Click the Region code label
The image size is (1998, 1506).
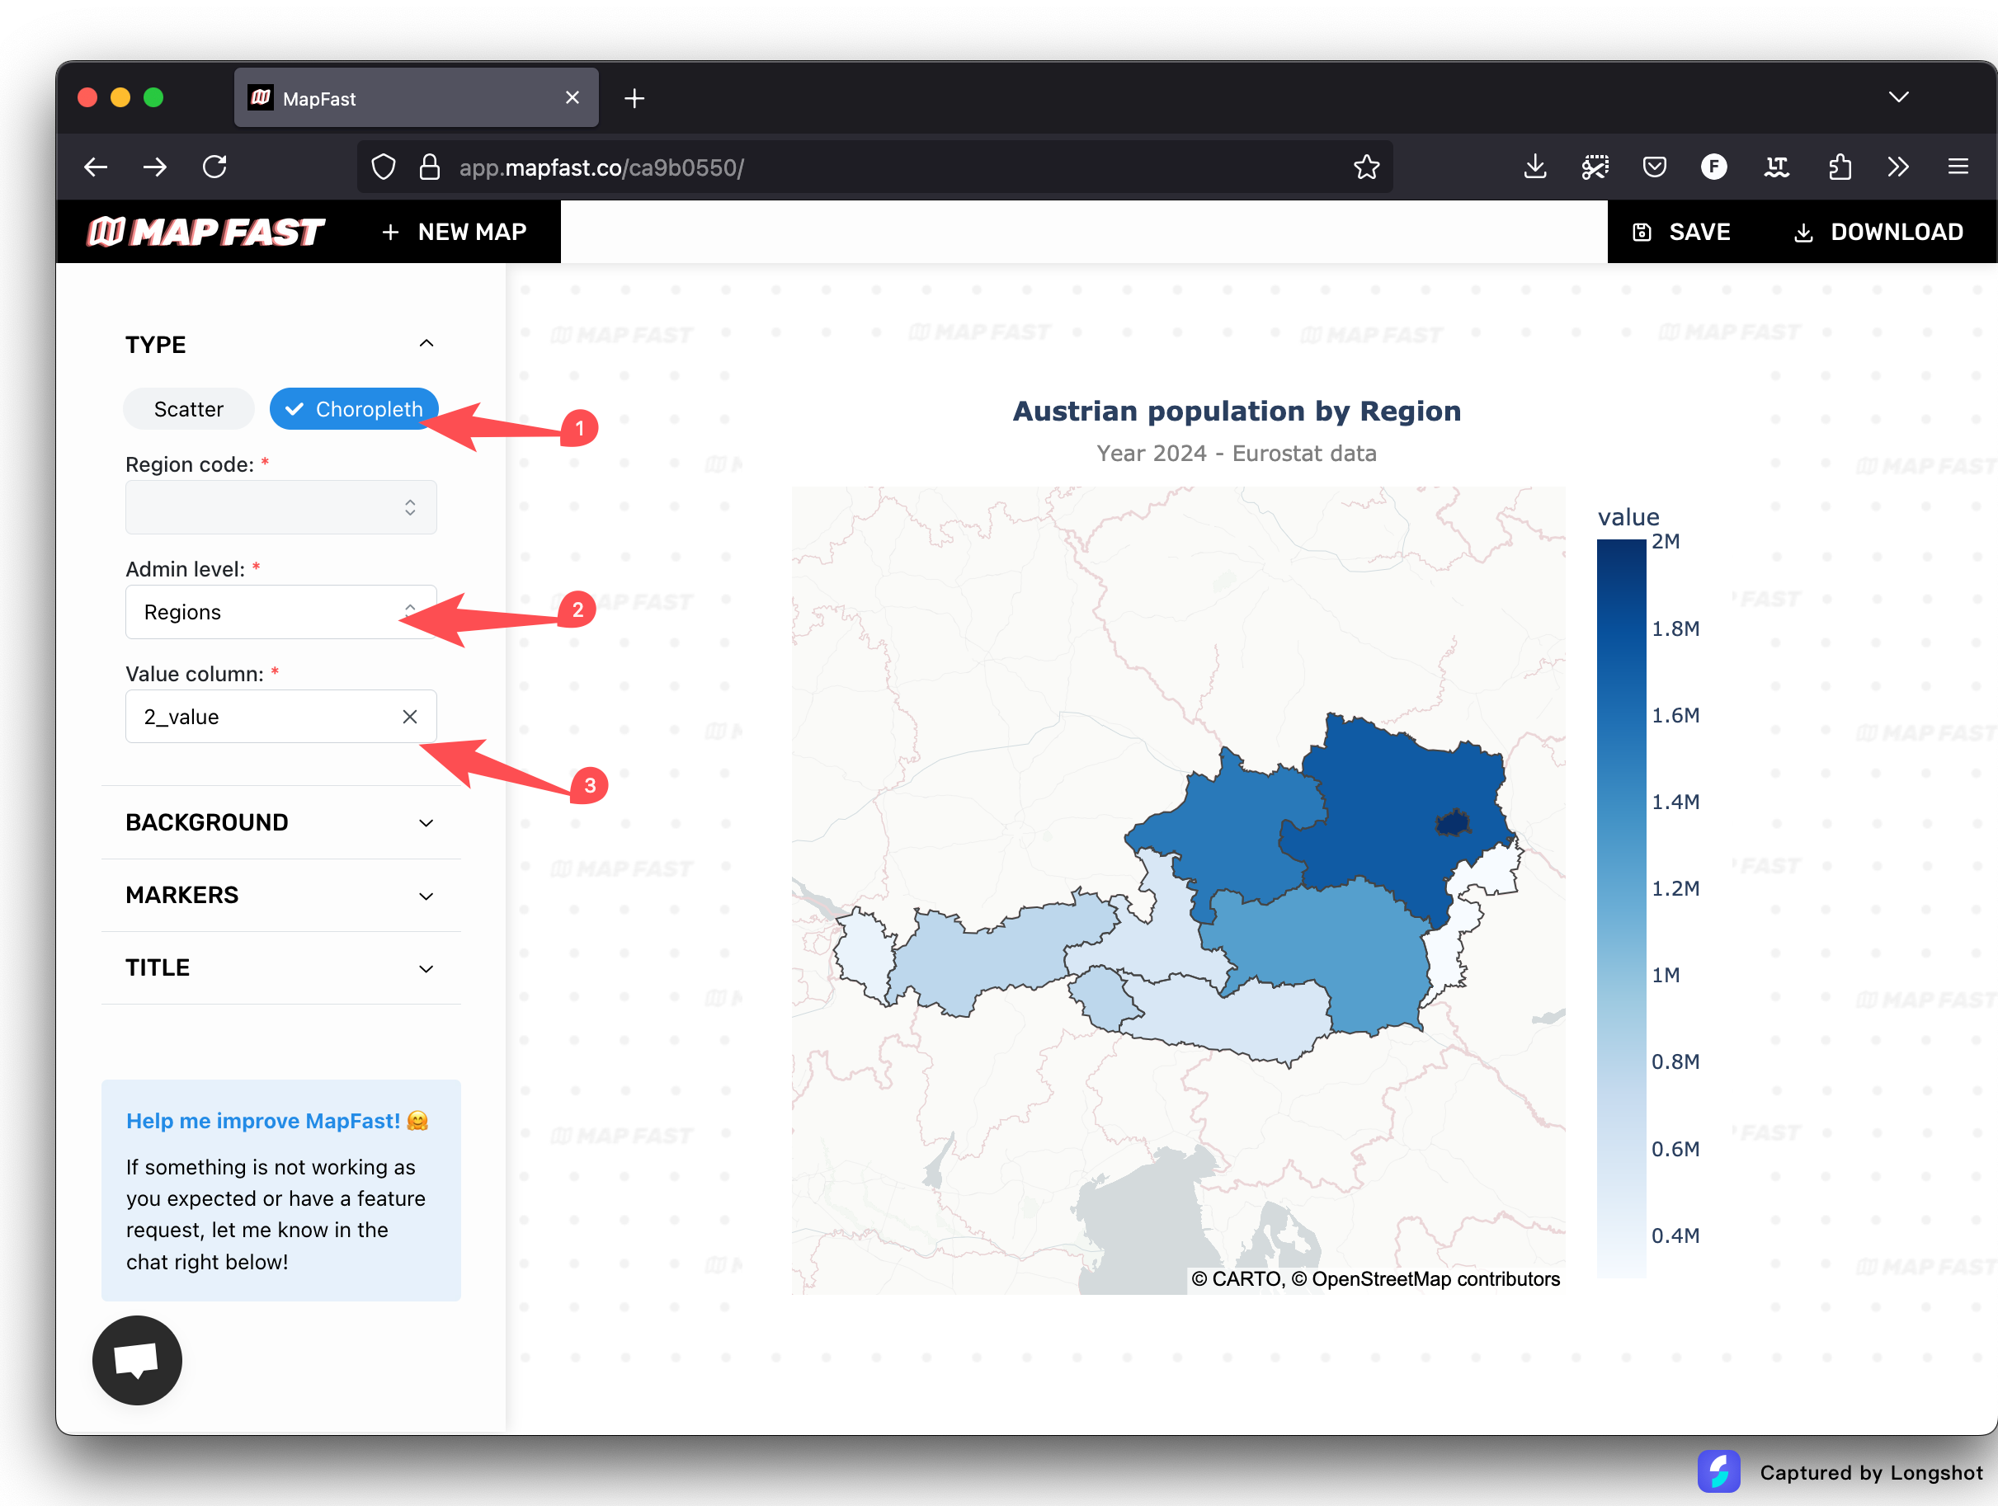click(x=190, y=464)
